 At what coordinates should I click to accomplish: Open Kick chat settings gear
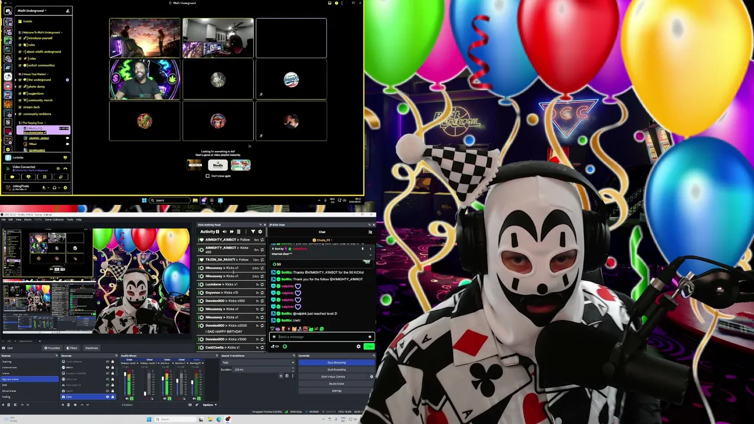[358, 346]
